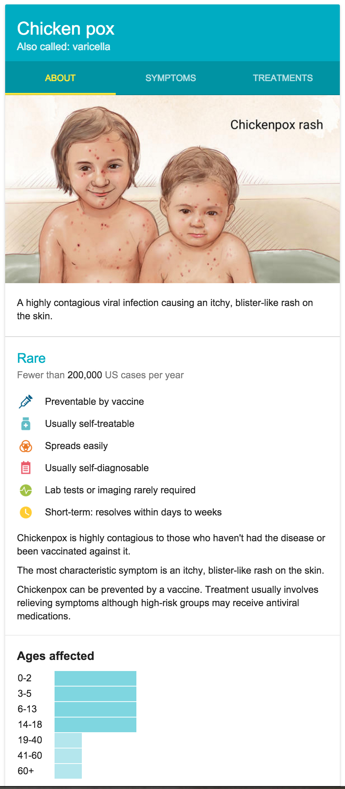Image resolution: width=345 pixels, height=789 pixels.
Task: Click the Chickenpox rash illustration
Action: 172,189
